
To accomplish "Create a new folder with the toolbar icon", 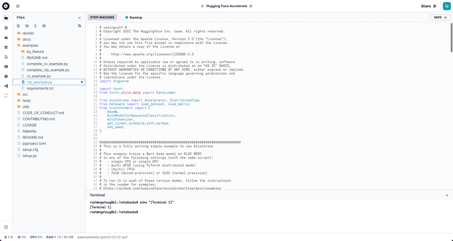I will click(27, 26).
